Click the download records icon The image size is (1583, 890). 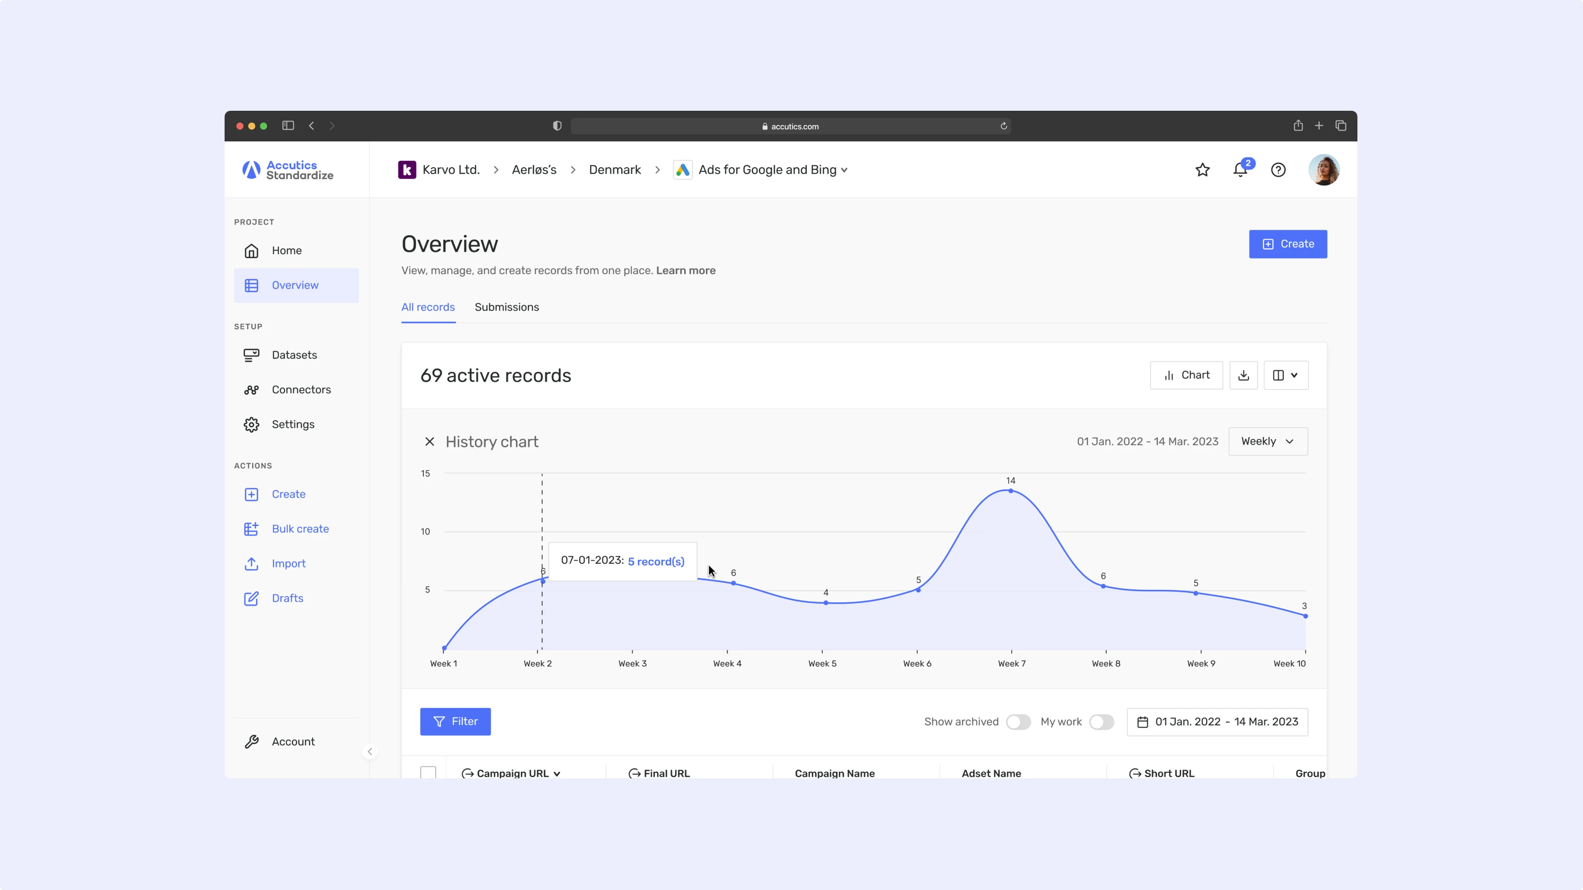[x=1243, y=375]
